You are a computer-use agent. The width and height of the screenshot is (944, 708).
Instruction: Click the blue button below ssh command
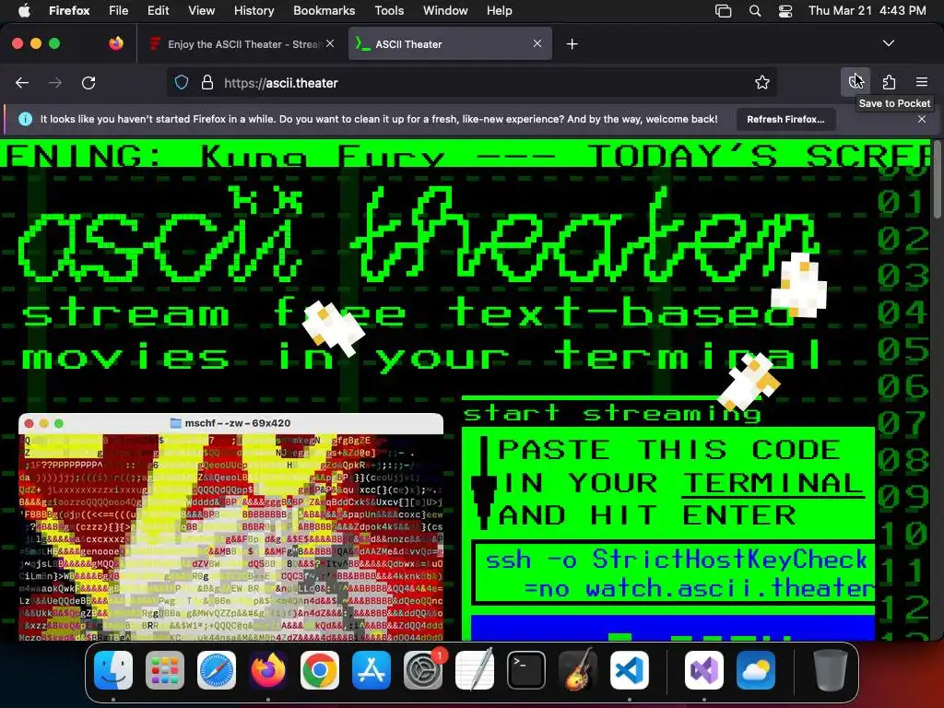(x=672, y=627)
